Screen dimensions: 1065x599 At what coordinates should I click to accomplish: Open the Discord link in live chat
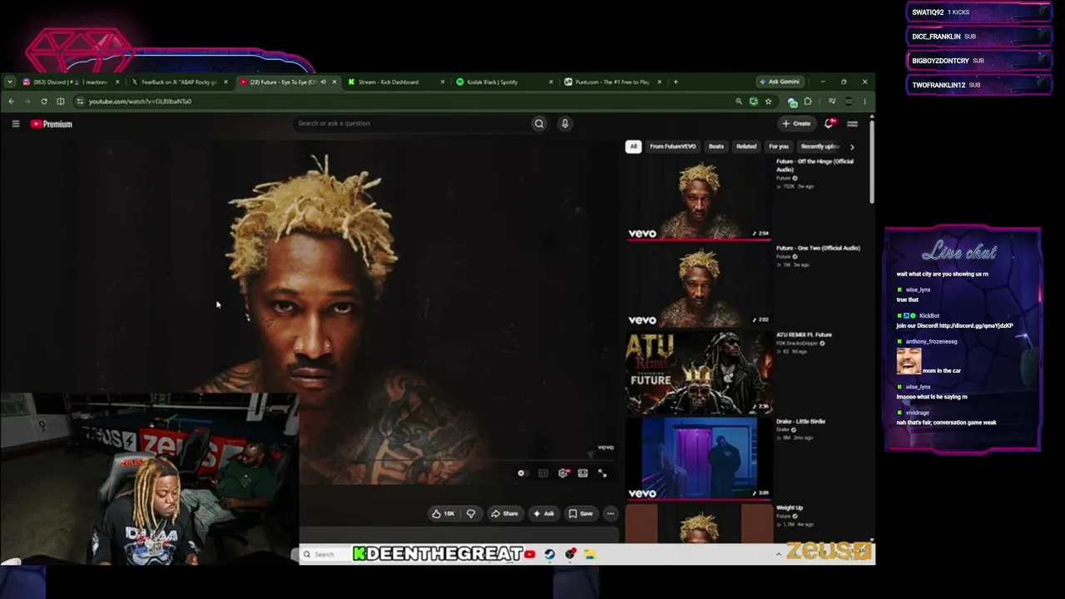click(x=976, y=326)
